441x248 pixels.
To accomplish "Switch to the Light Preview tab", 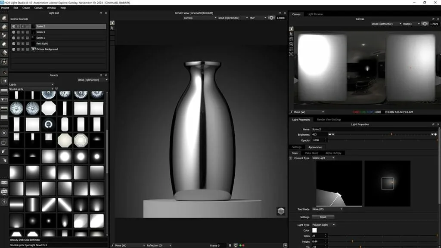I will coord(315,14).
